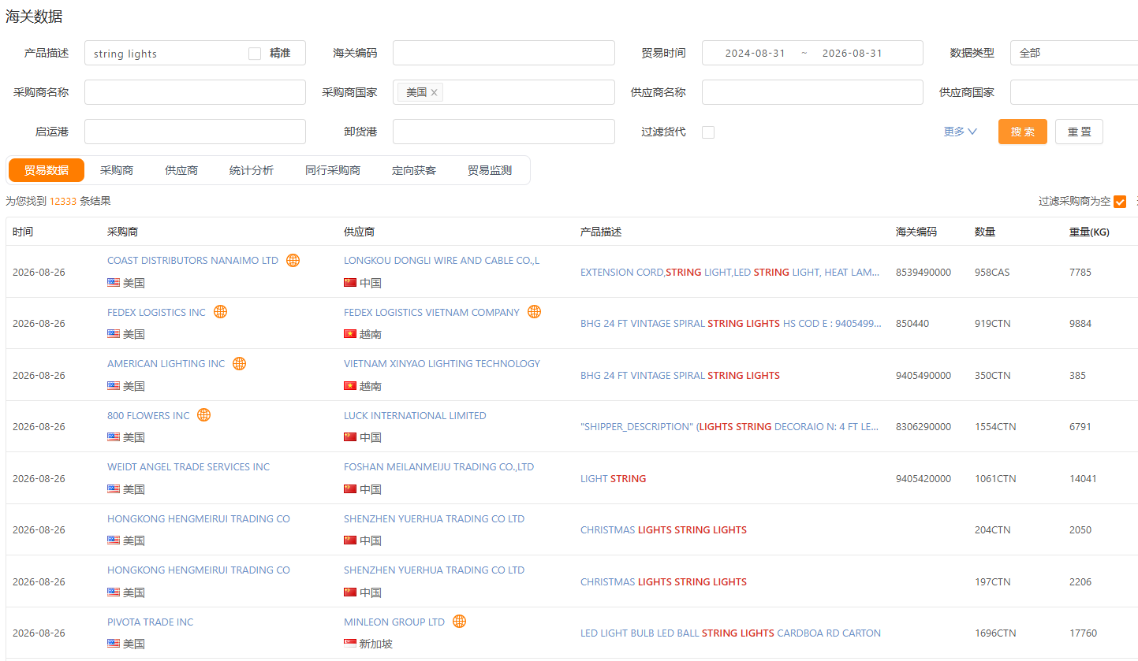Click quantity value 958CAS
Image resolution: width=1138 pixels, height=661 pixels.
(x=992, y=272)
